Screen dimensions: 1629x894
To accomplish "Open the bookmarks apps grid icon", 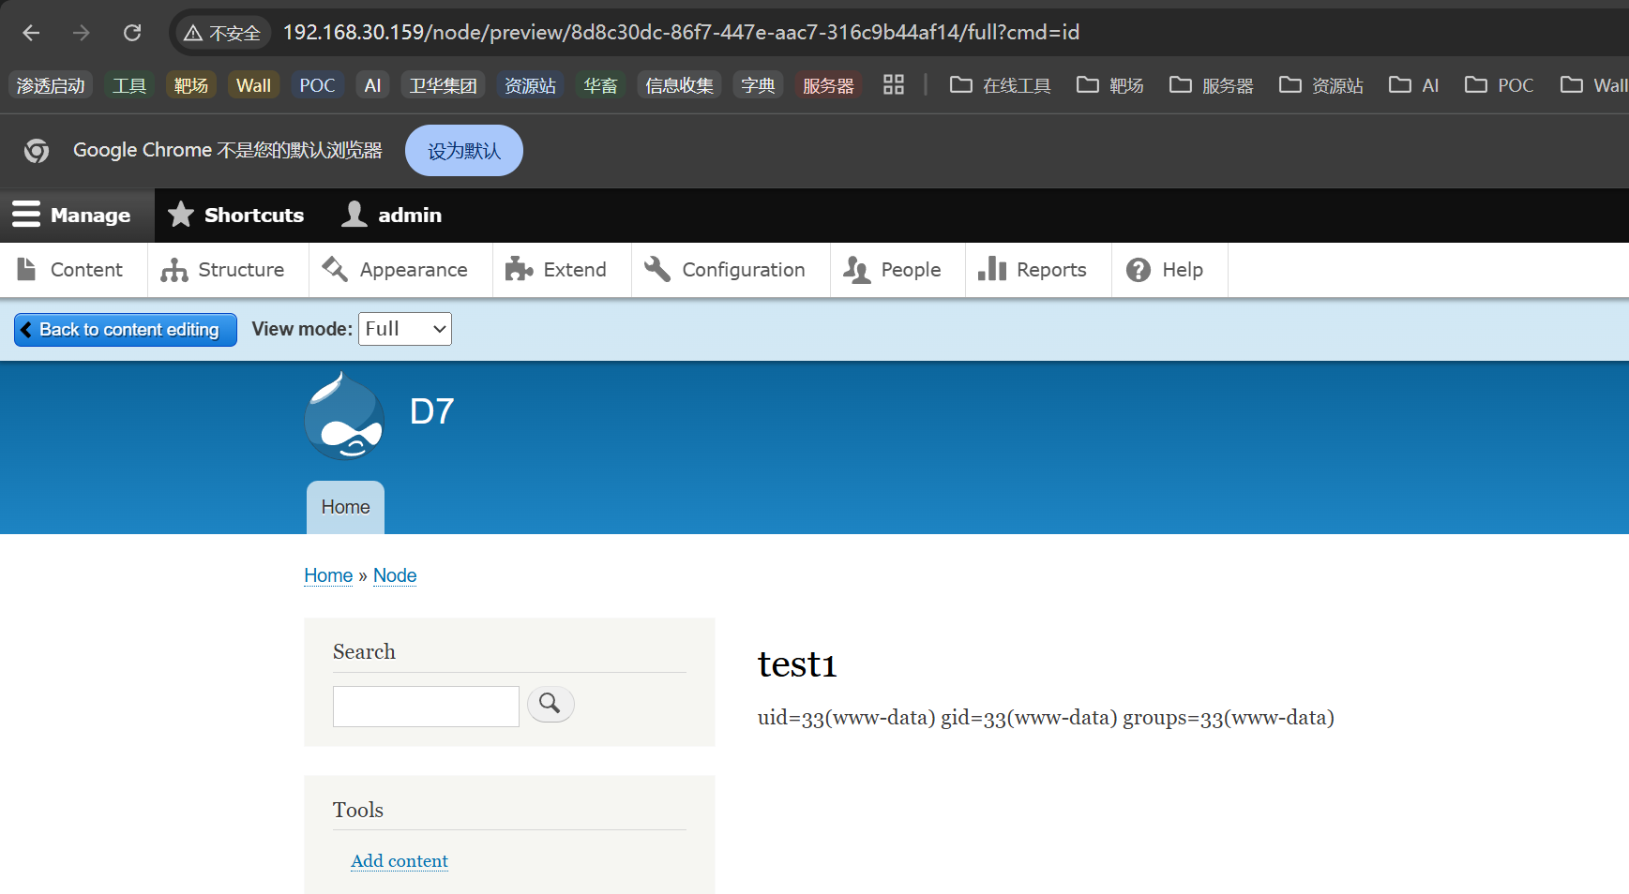I will 893,85.
